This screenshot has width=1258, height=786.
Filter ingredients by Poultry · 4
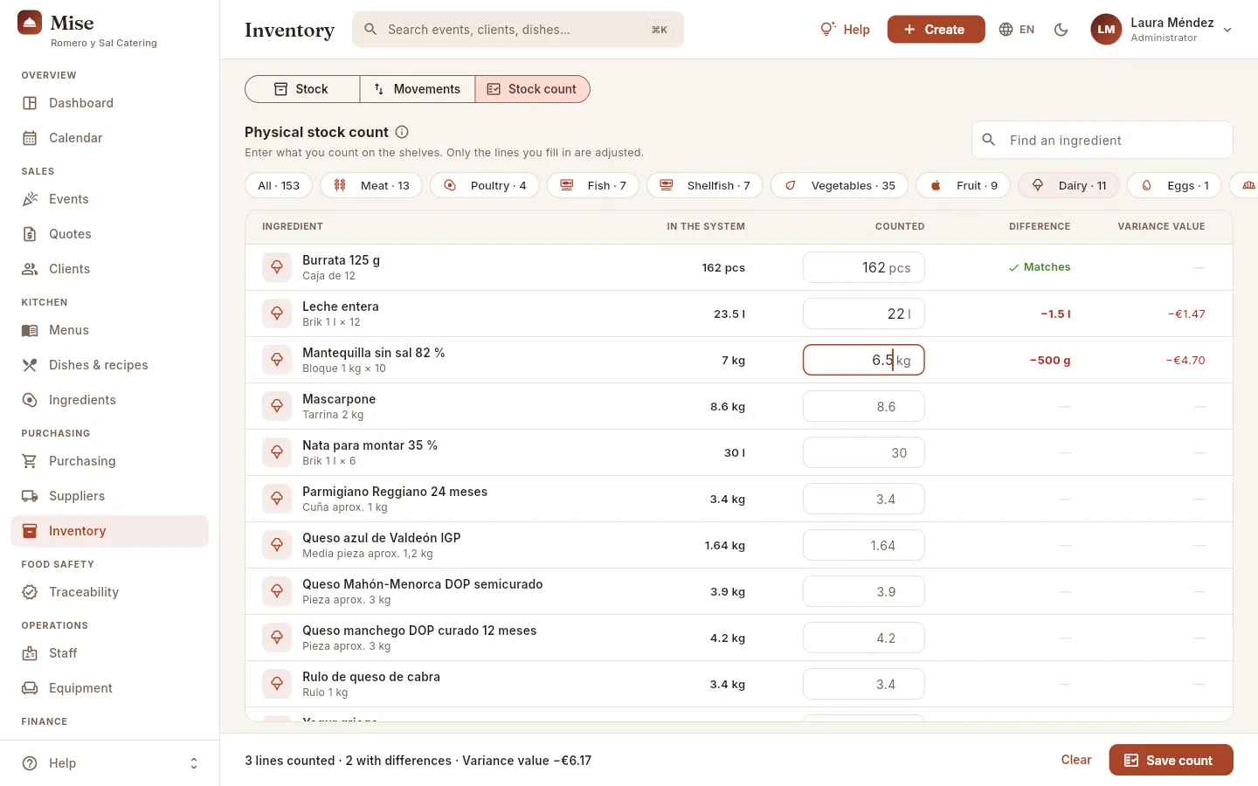(x=485, y=185)
